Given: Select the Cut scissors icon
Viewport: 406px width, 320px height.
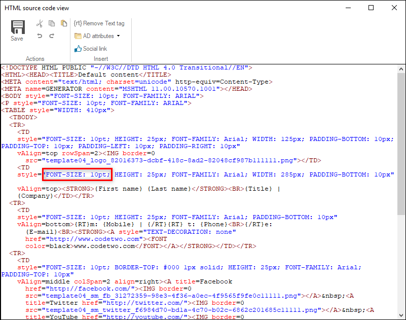Looking at the screenshot, I should (39, 23).
